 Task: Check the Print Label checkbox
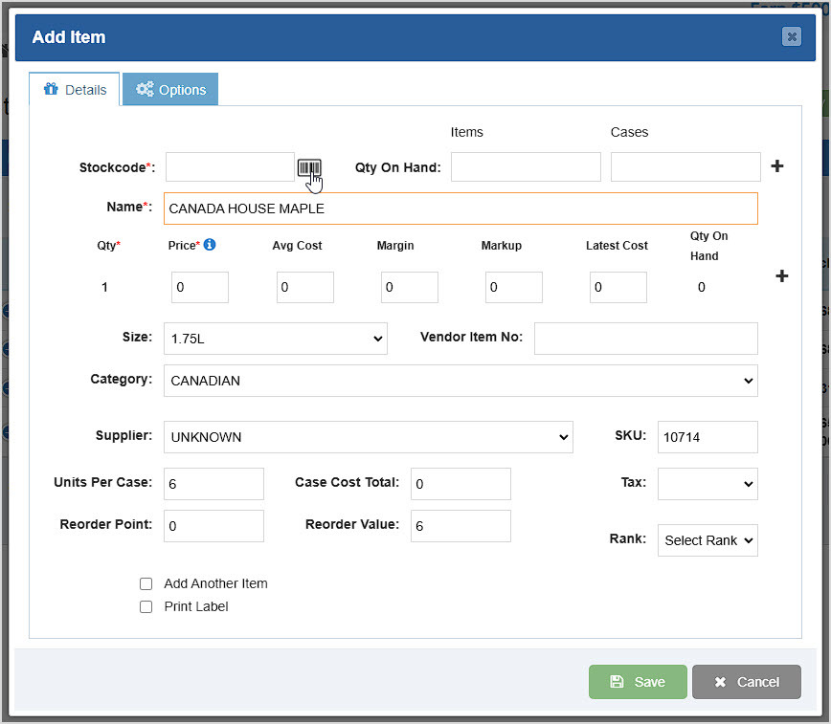146,606
